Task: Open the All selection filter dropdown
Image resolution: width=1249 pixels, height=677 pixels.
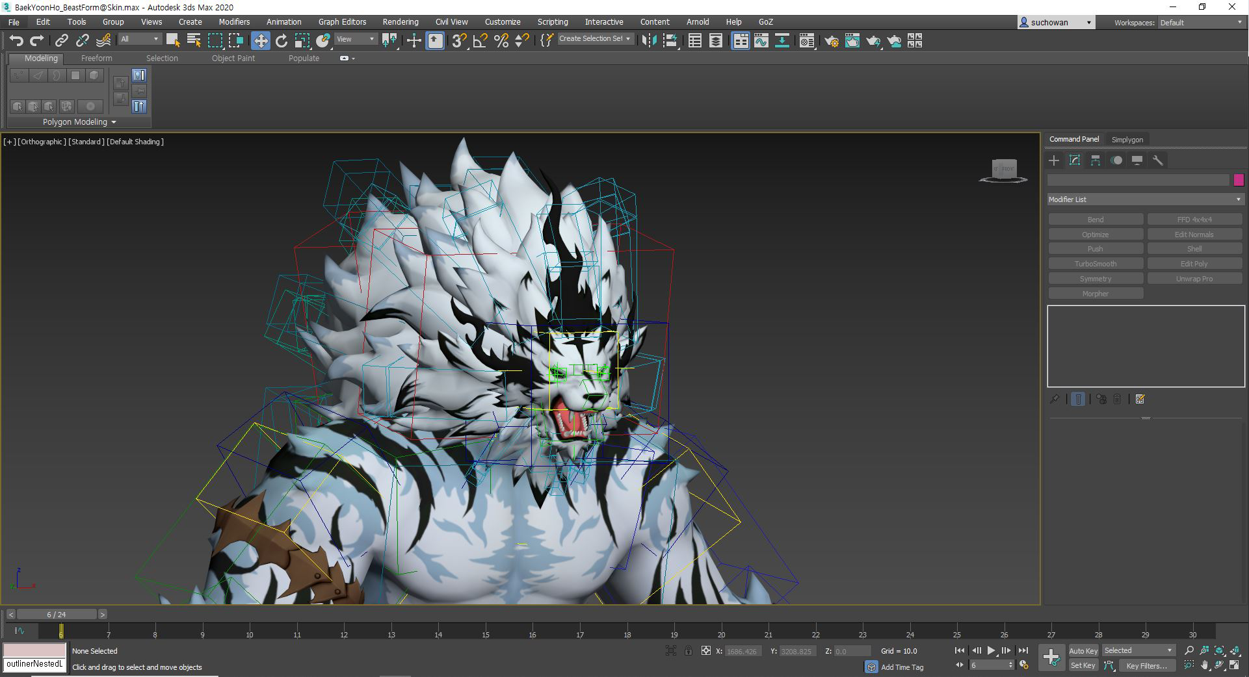Action: pyautogui.click(x=139, y=39)
